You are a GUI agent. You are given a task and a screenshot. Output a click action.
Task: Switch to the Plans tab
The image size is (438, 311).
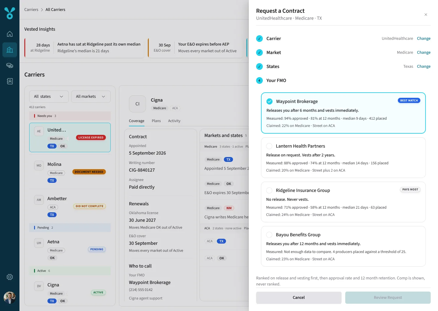(x=156, y=121)
